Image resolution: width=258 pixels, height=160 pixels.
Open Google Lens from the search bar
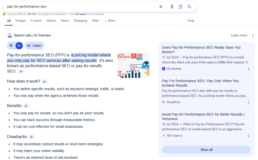181,7
